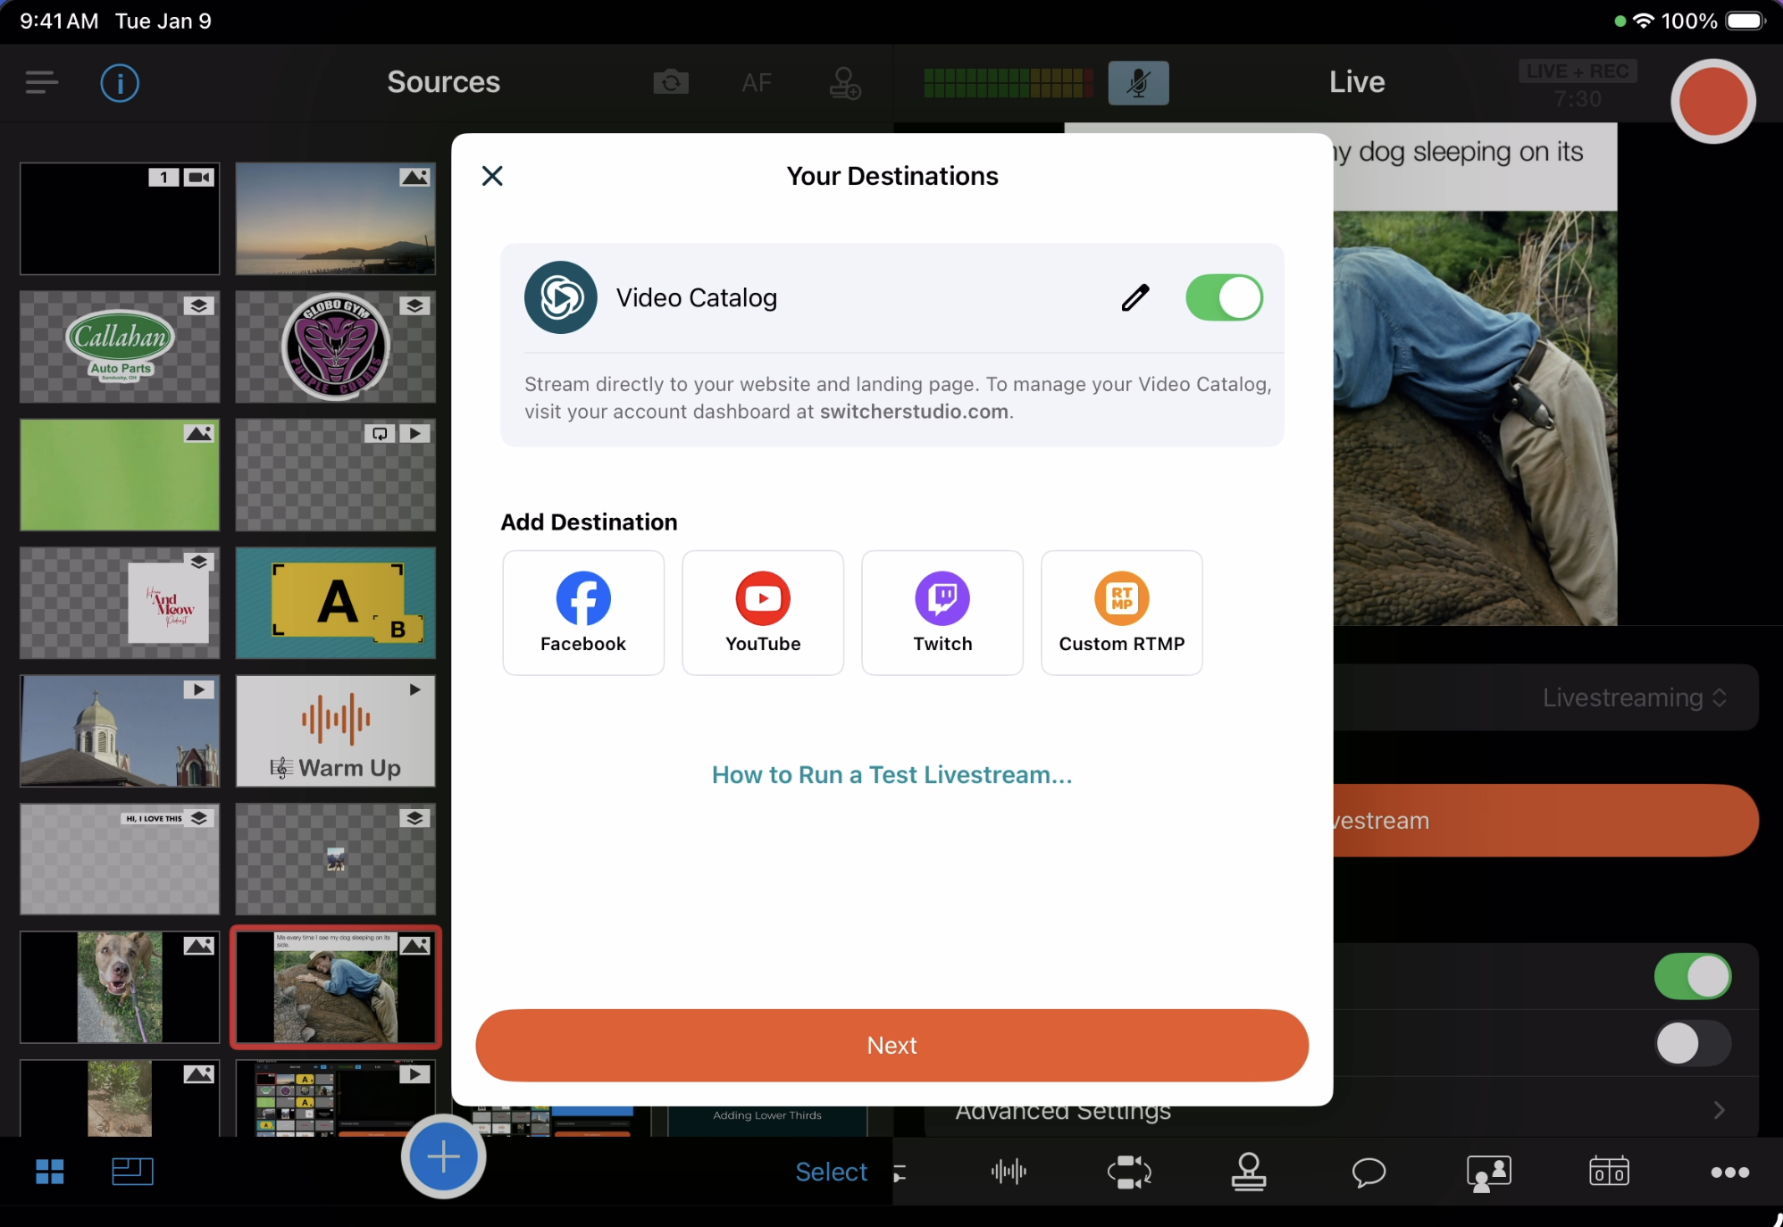This screenshot has width=1783, height=1227.
Task: Tap the blue plus add source button
Action: [x=443, y=1157]
